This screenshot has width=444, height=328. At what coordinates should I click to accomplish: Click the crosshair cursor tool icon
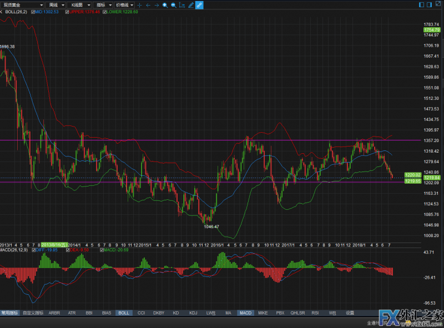(x=139, y=4)
